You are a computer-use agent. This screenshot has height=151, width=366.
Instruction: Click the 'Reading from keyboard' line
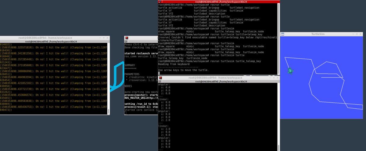click(174, 64)
